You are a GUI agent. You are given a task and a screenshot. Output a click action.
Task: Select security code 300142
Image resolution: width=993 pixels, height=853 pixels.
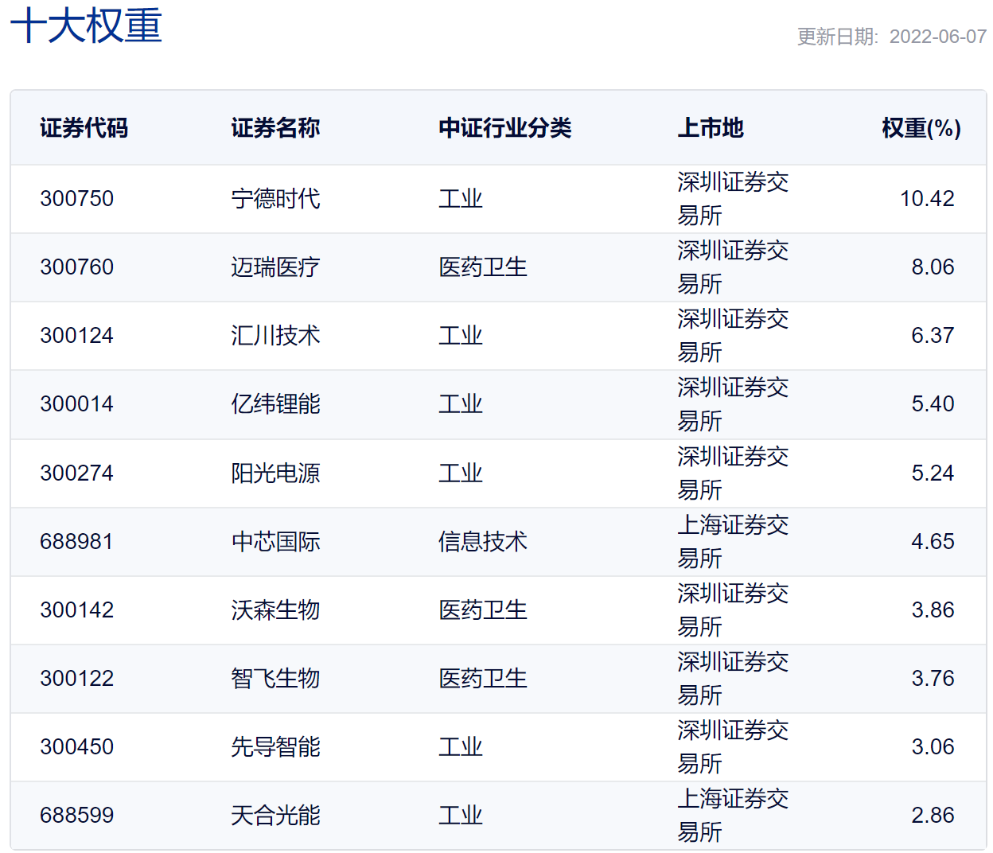coord(77,610)
